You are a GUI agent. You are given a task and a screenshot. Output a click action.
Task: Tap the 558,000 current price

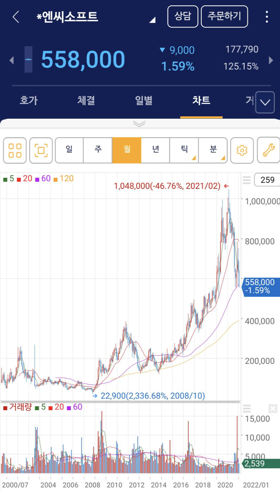[x=83, y=60]
